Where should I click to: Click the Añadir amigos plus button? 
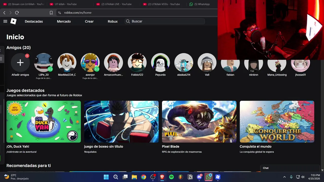coord(20,62)
